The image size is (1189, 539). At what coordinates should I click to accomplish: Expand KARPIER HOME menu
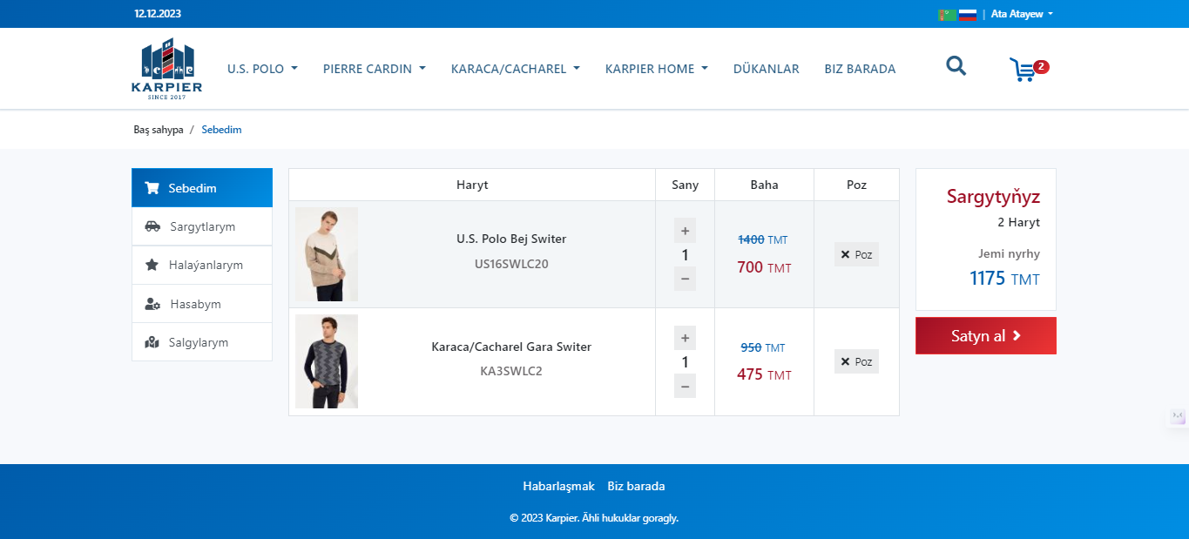[x=656, y=69]
